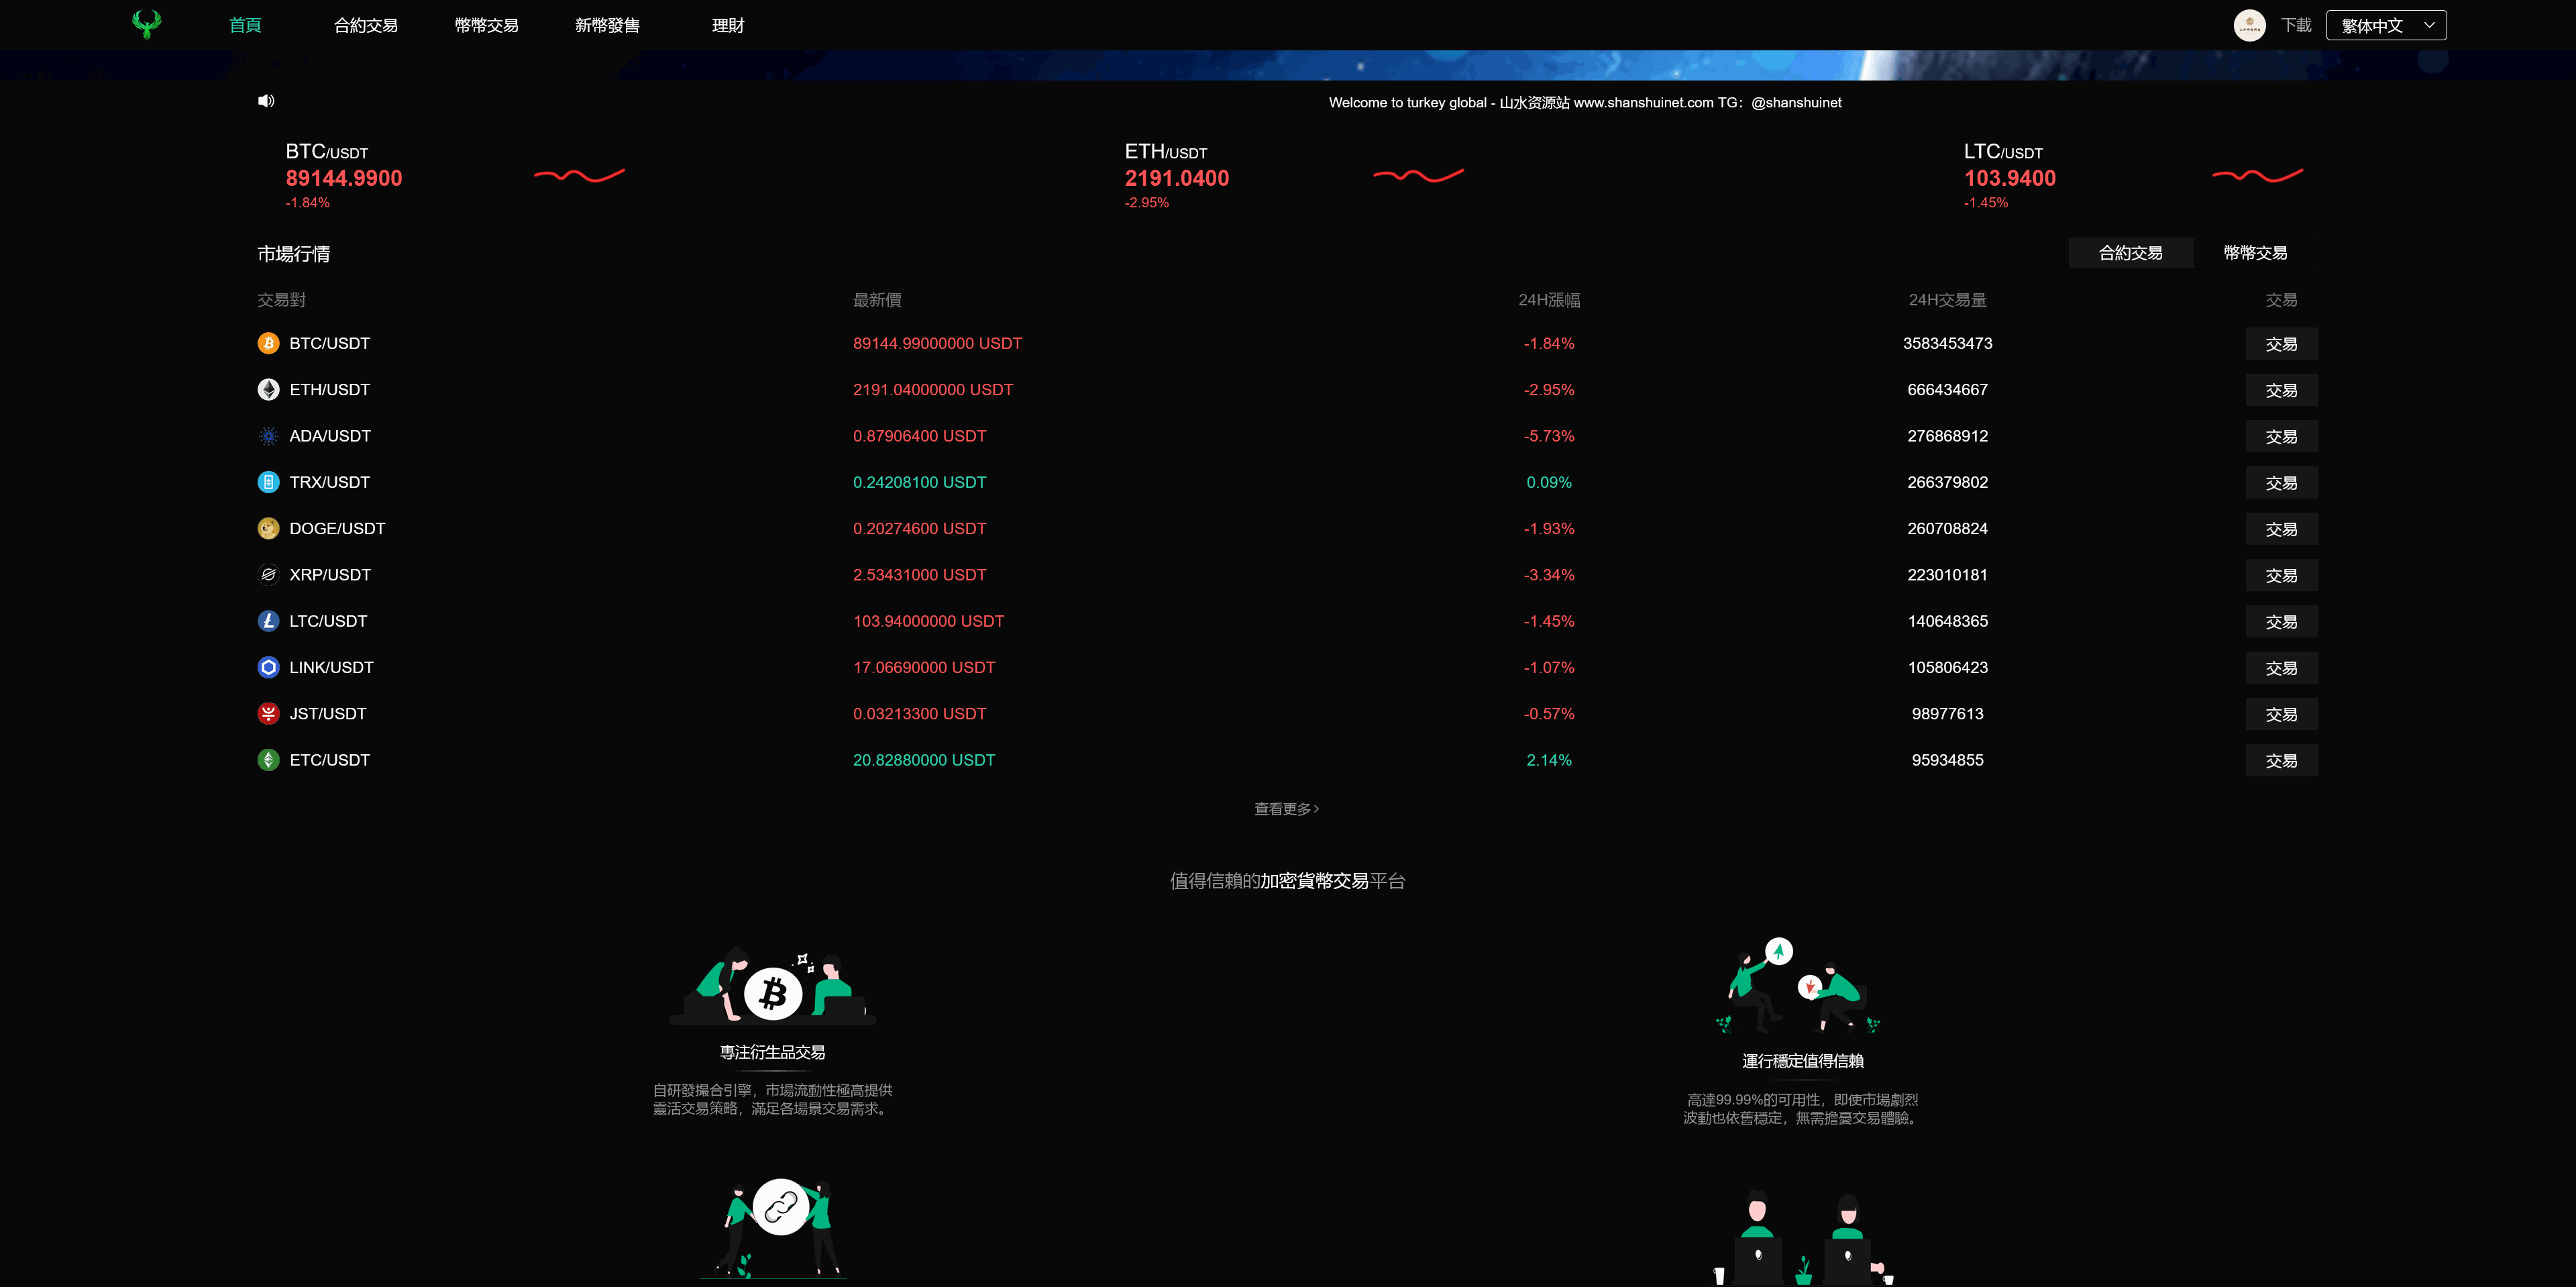Image resolution: width=2576 pixels, height=1287 pixels.
Task: Click the Litecoin icon in LTC/USDT row
Action: click(268, 621)
